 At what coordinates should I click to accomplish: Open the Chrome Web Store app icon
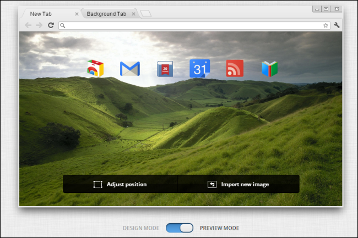95,68
